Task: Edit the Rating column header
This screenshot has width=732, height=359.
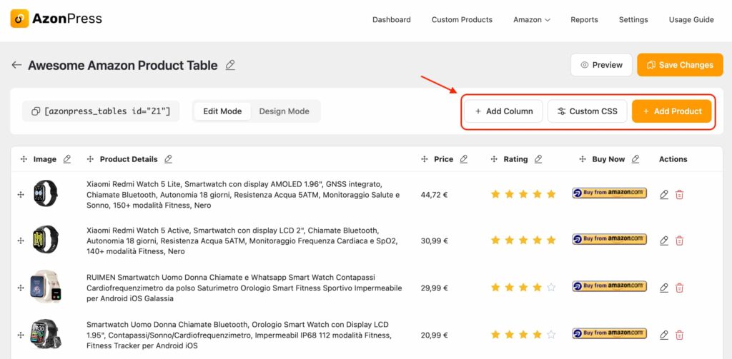Action: point(538,159)
